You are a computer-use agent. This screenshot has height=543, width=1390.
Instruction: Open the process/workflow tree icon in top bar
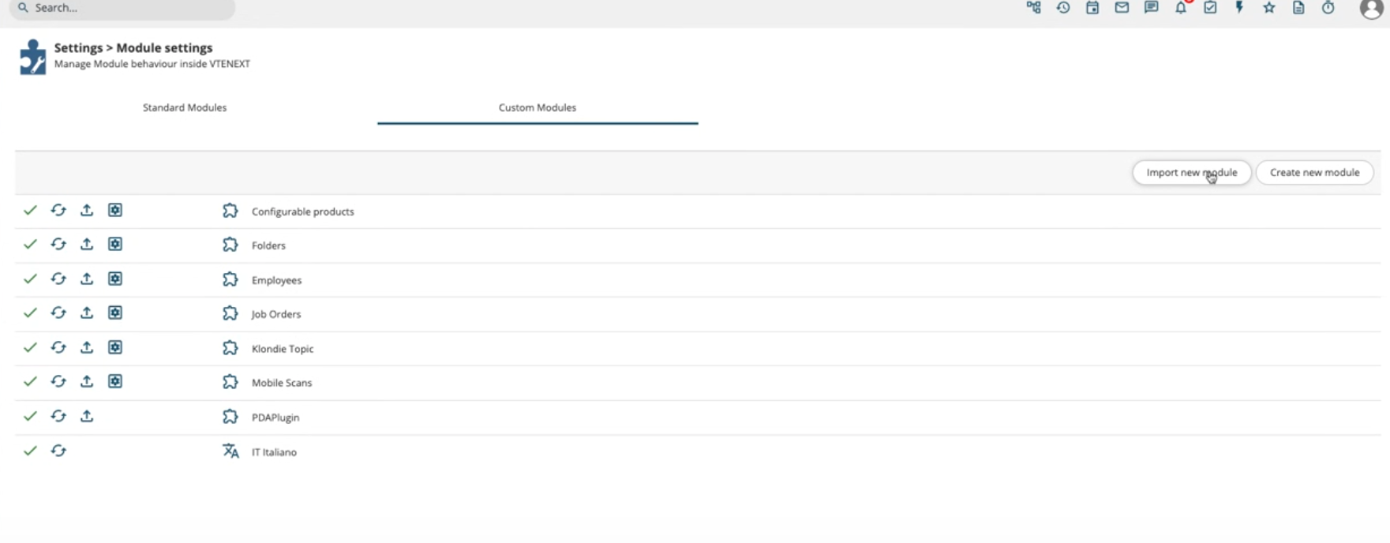click(1033, 8)
